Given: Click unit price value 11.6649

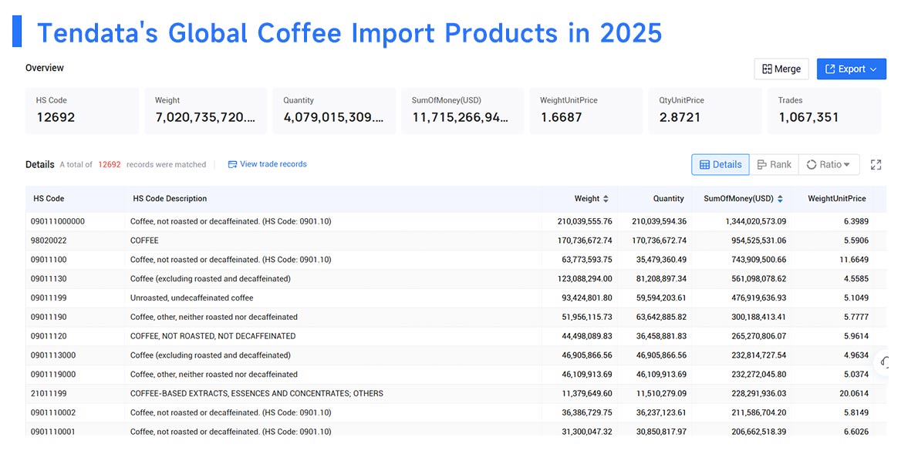Looking at the screenshot, I should (x=854, y=260).
